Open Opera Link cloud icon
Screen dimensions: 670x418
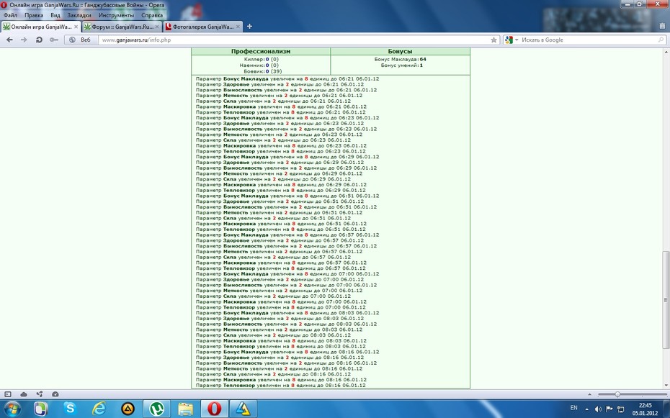pos(24,394)
